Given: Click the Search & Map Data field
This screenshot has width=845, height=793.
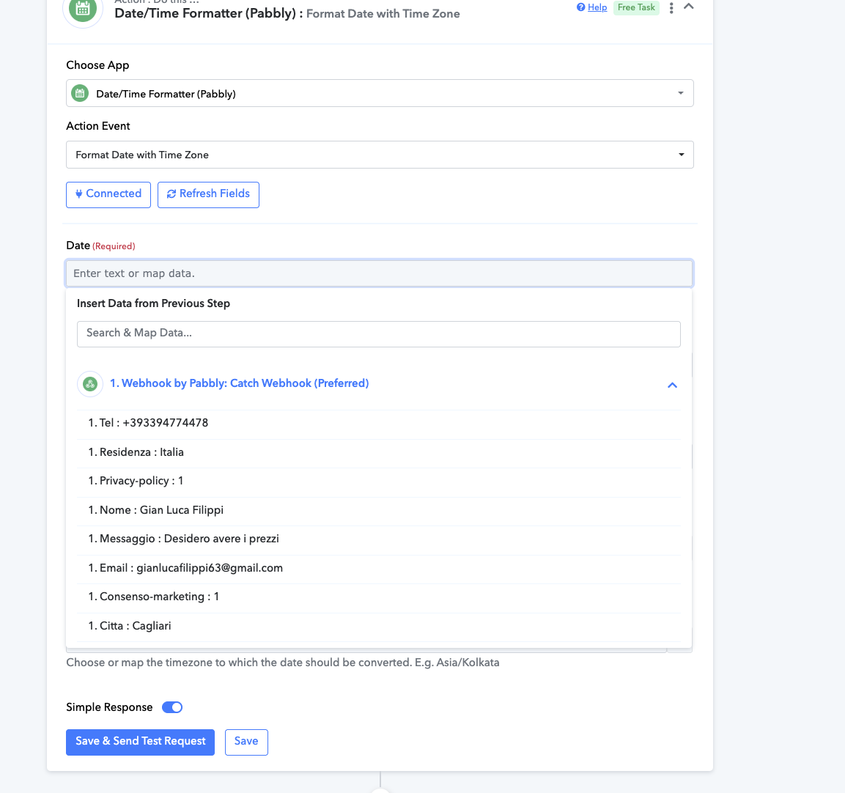Looking at the screenshot, I should [x=378, y=333].
